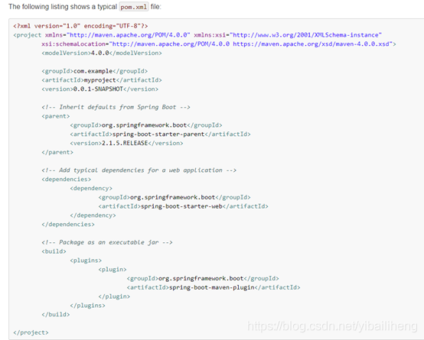424x340 pixels.
Task: Click the opening build tag
Action: 54,251
